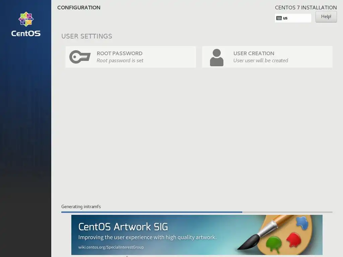Open the ROOT PASSWORD settings
The height and width of the screenshot is (257, 343).
click(x=131, y=57)
